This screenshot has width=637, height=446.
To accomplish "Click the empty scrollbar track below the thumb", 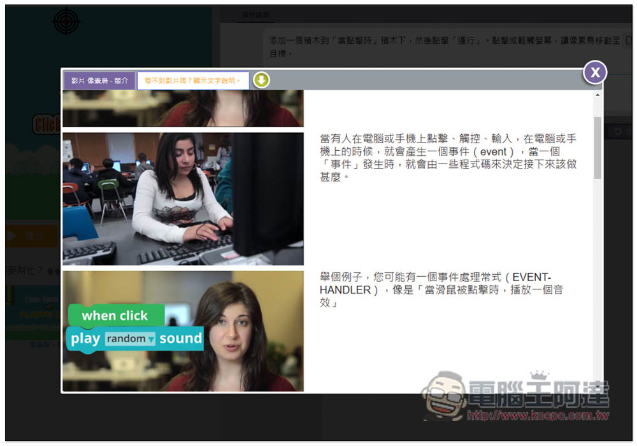I will click(x=598, y=286).
